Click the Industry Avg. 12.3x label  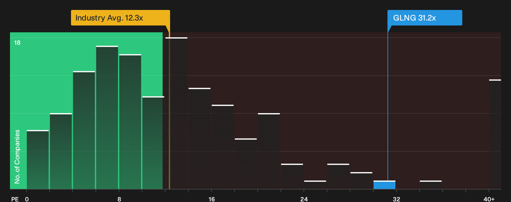pos(120,18)
